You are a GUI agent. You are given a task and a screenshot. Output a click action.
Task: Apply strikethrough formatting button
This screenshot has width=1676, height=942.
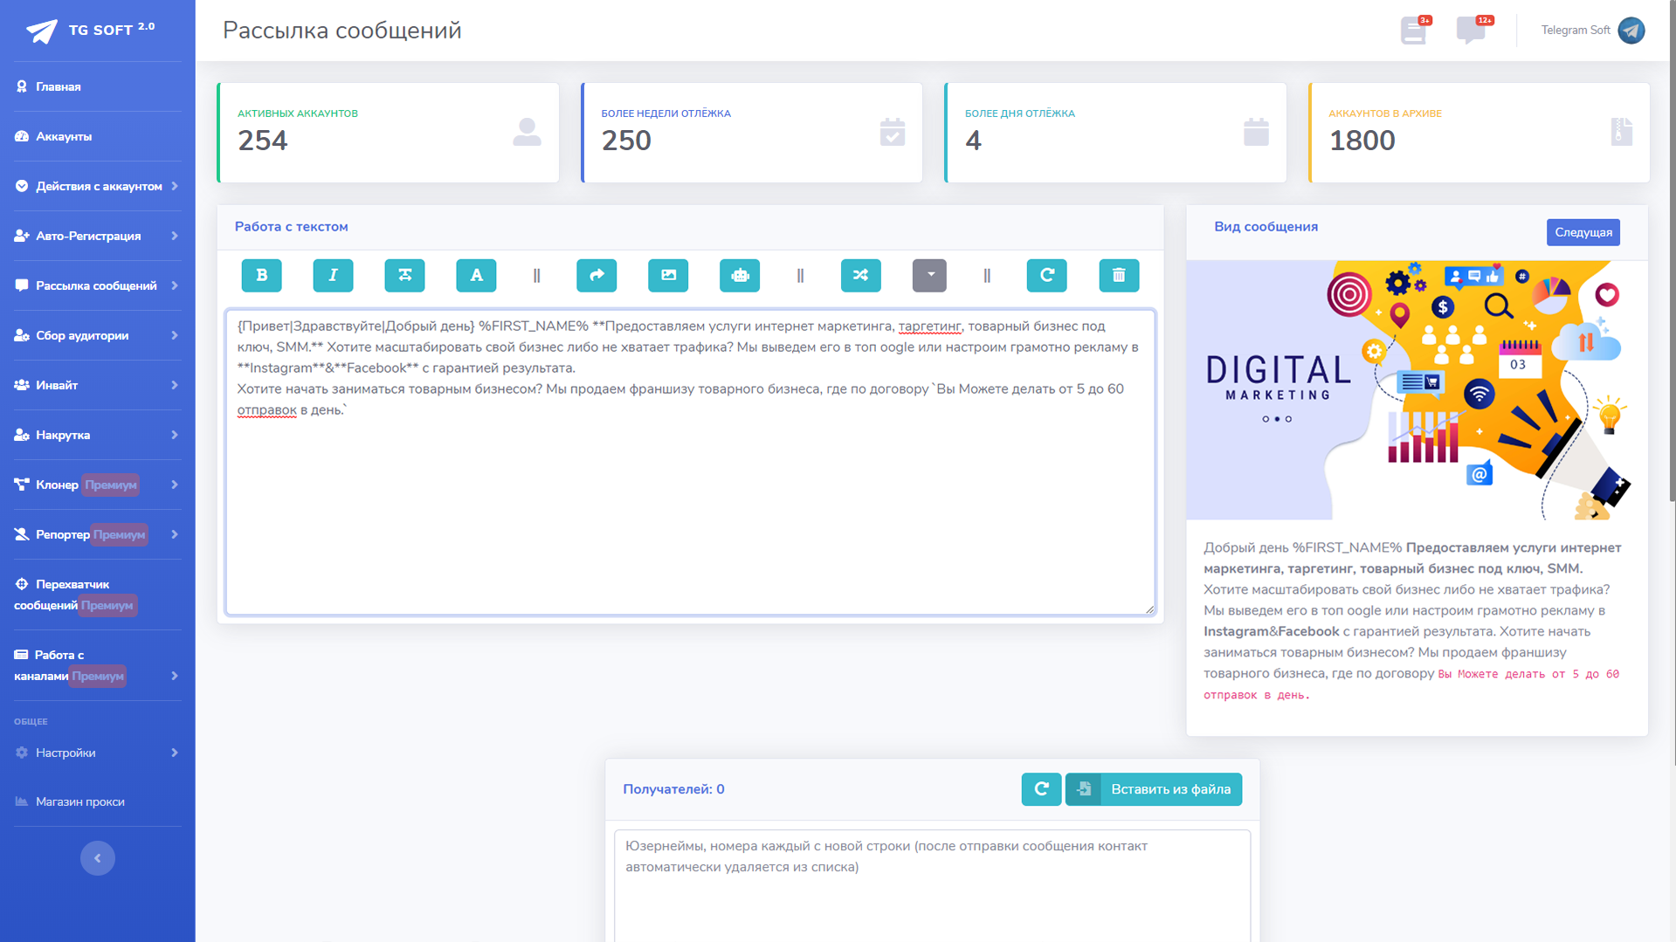click(x=404, y=275)
